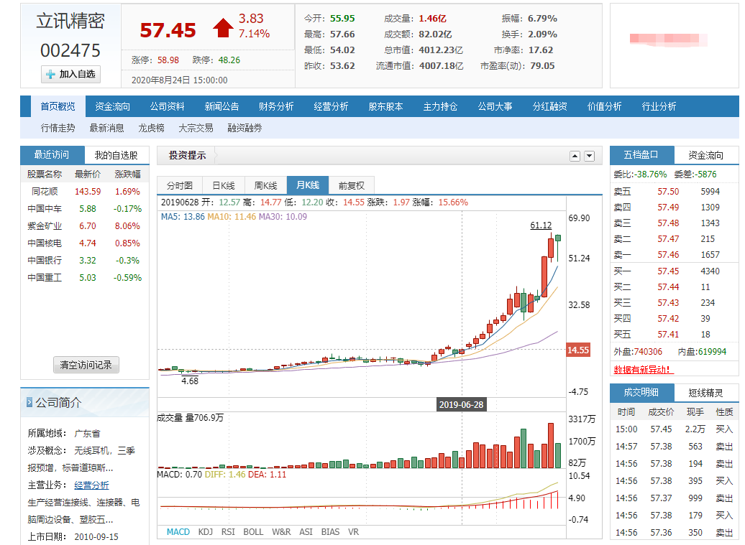
Task: Show the 资金流向 panel beside 五档盘口
Action: pyautogui.click(x=705, y=155)
